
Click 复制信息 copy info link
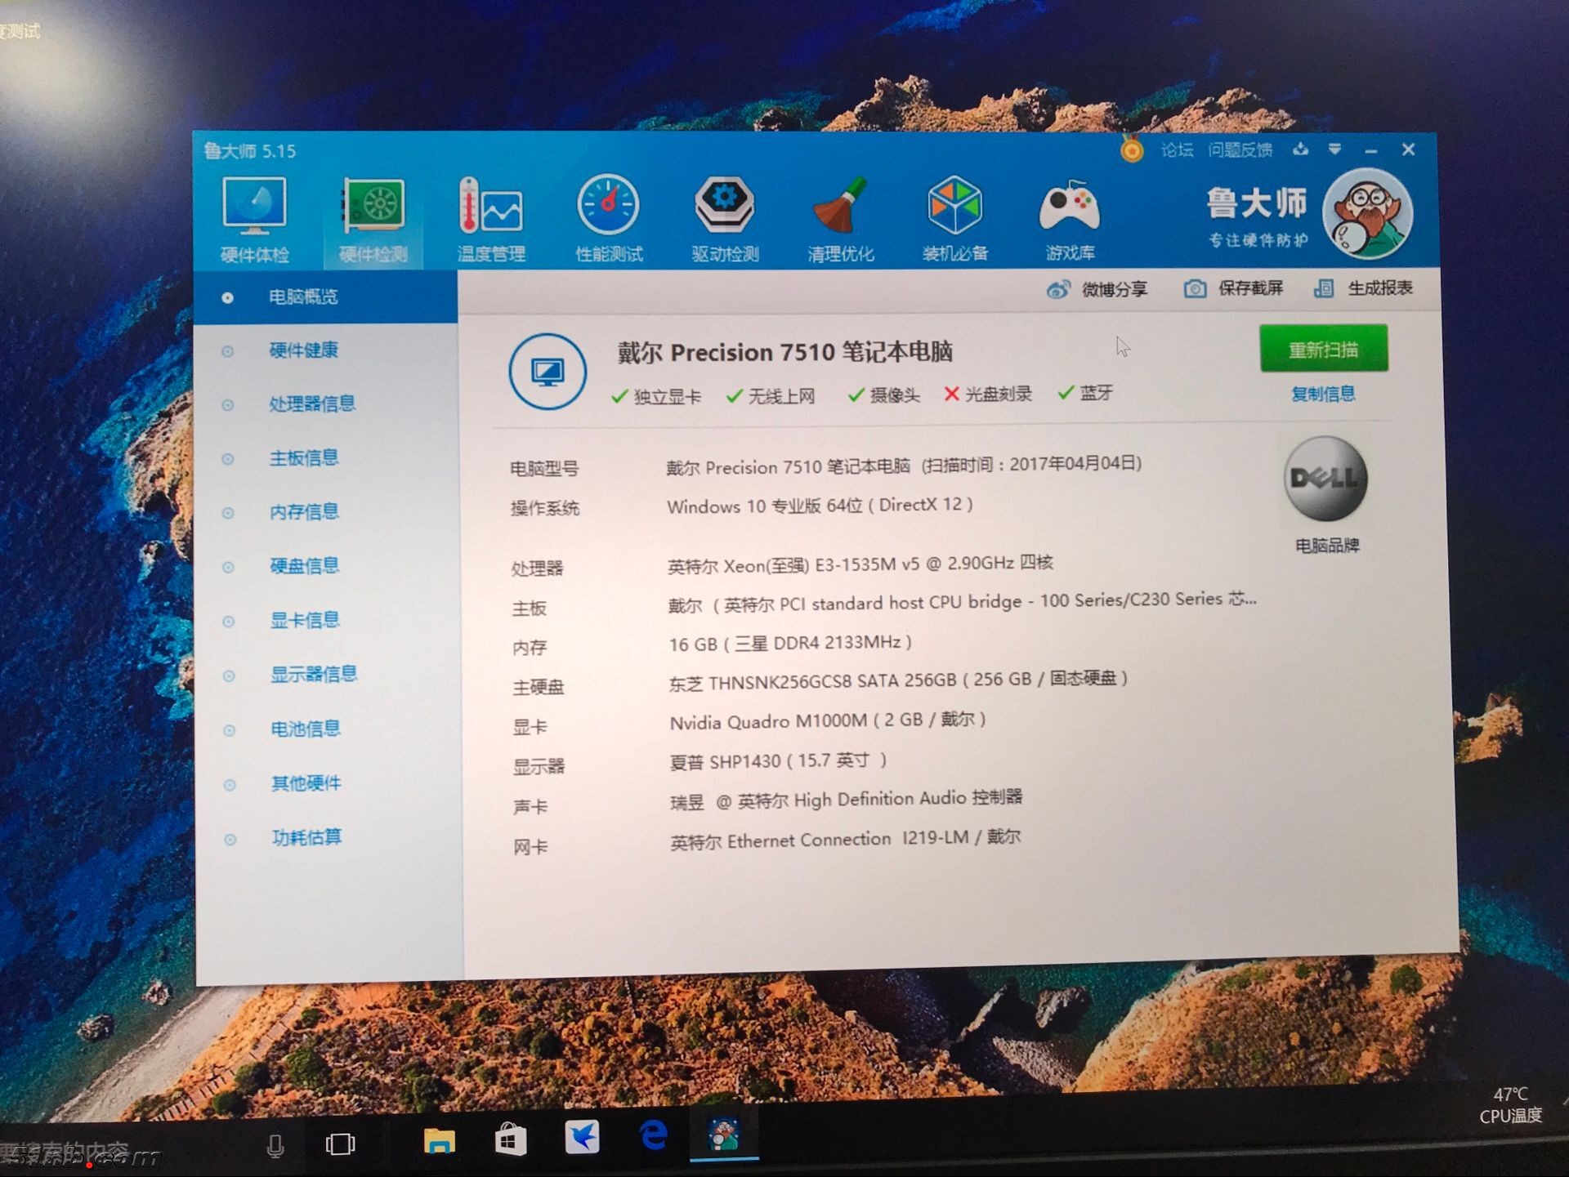[x=1323, y=395]
